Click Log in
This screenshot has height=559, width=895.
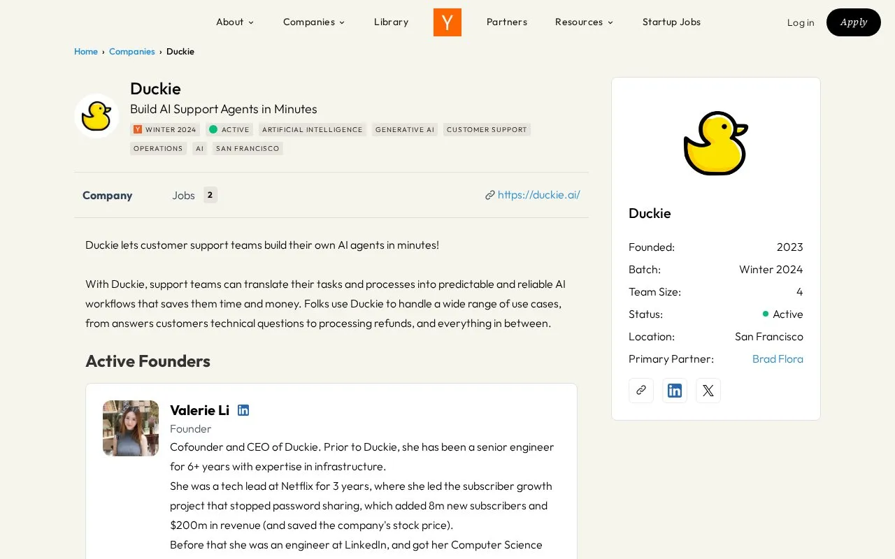801,22
